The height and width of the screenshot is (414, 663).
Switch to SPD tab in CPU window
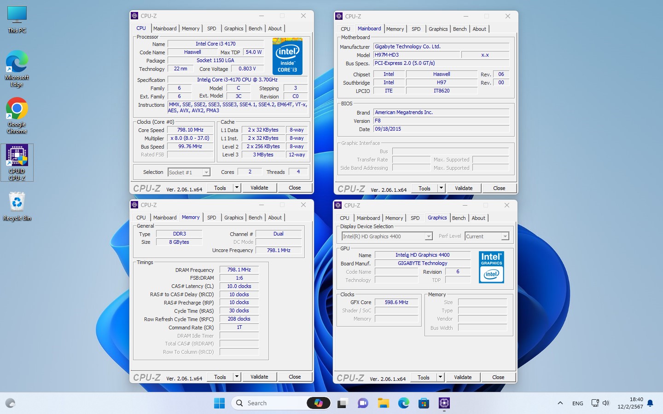point(211,29)
